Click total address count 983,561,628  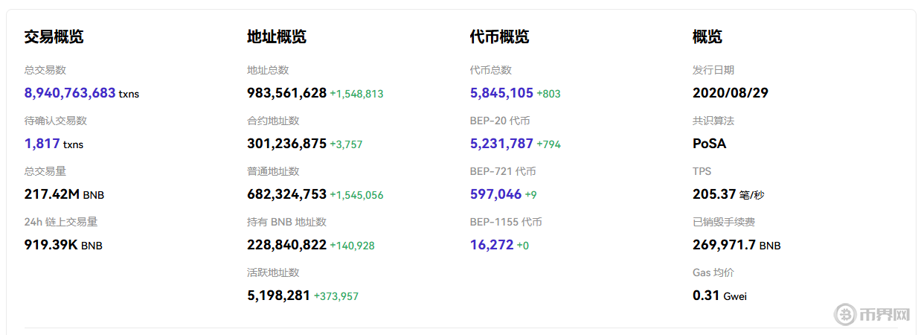point(286,93)
